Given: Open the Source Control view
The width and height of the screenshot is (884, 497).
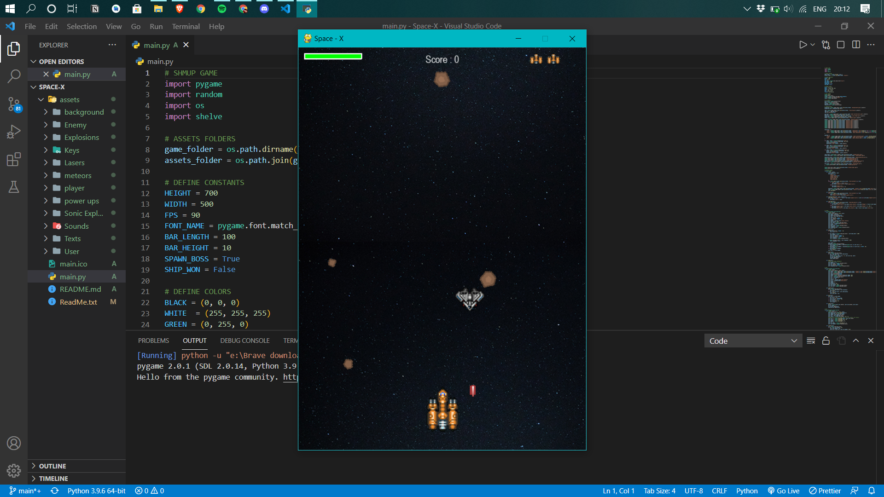Looking at the screenshot, I should [14, 104].
